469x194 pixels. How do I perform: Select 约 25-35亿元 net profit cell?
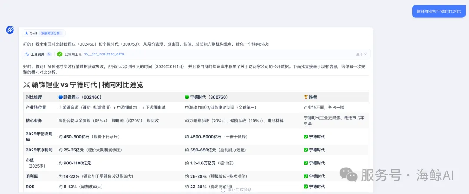pos(90,150)
